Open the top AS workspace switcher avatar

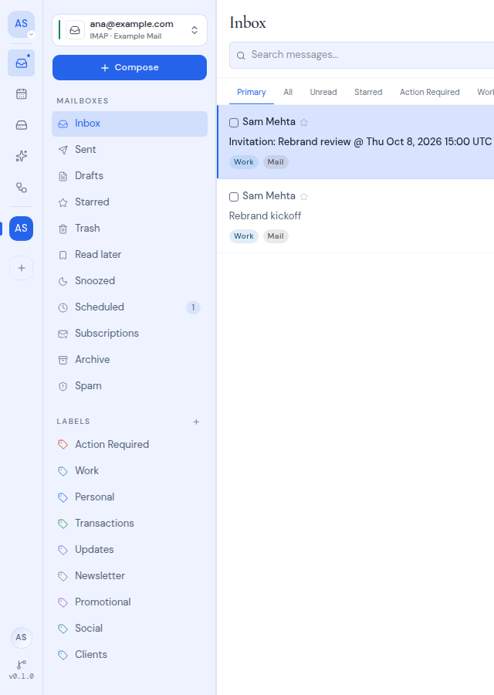22,24
